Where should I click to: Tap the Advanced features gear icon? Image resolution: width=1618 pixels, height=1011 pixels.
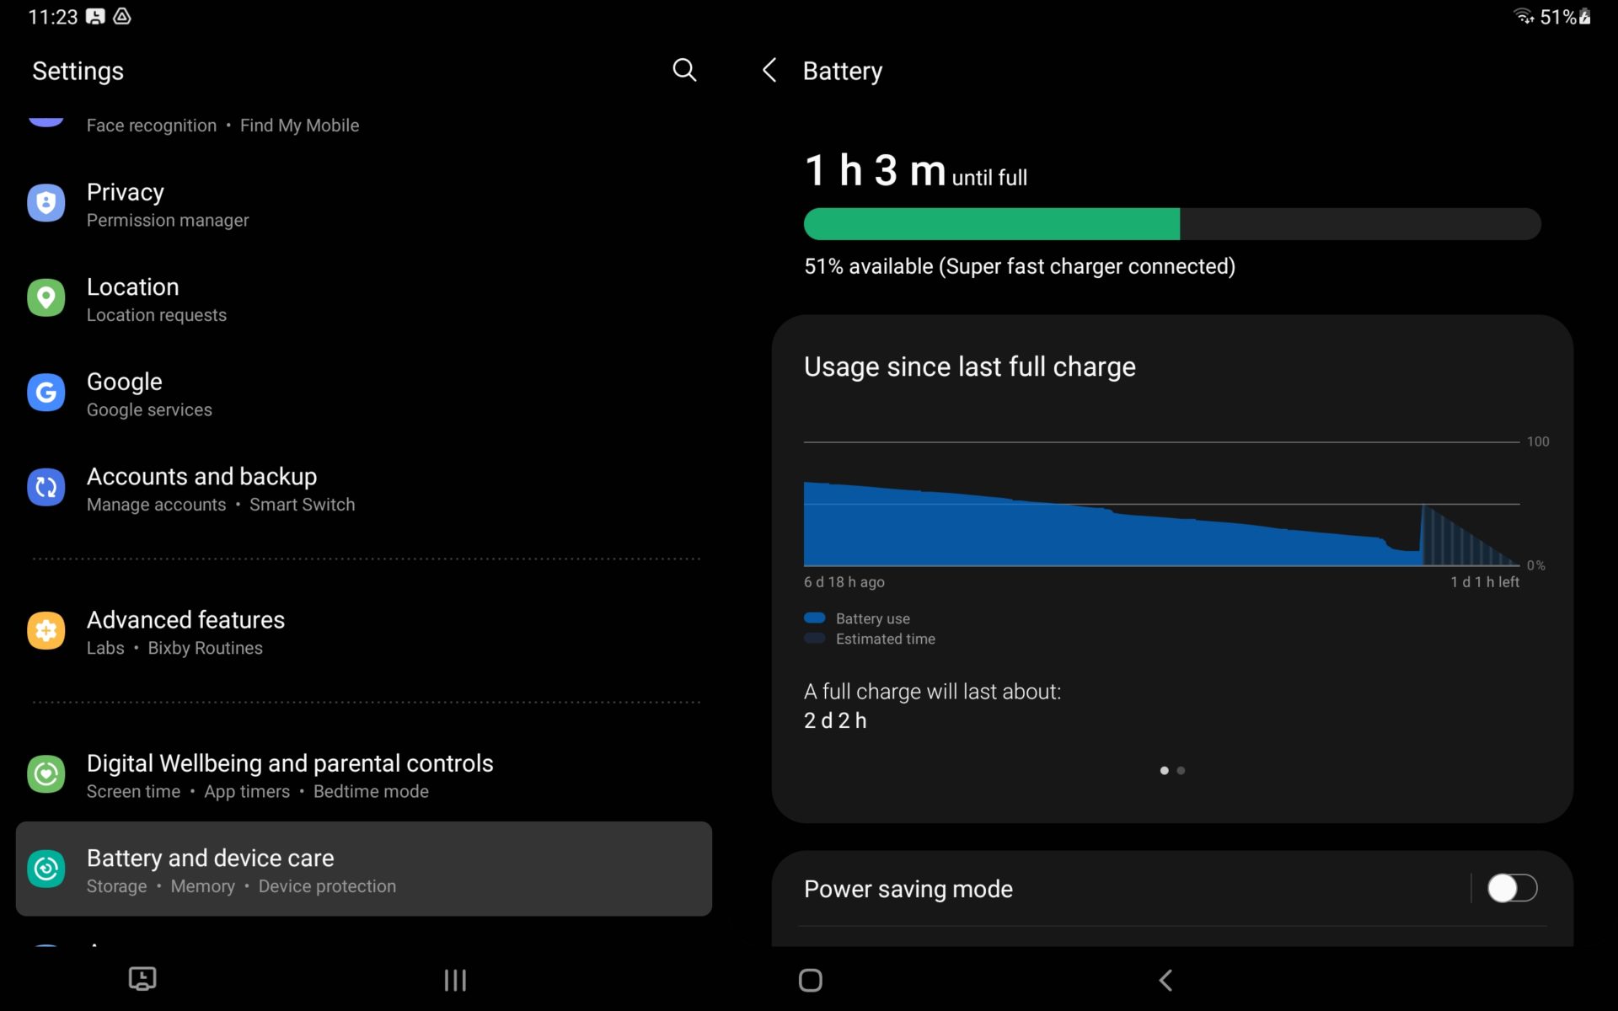[x=46, y=631]
